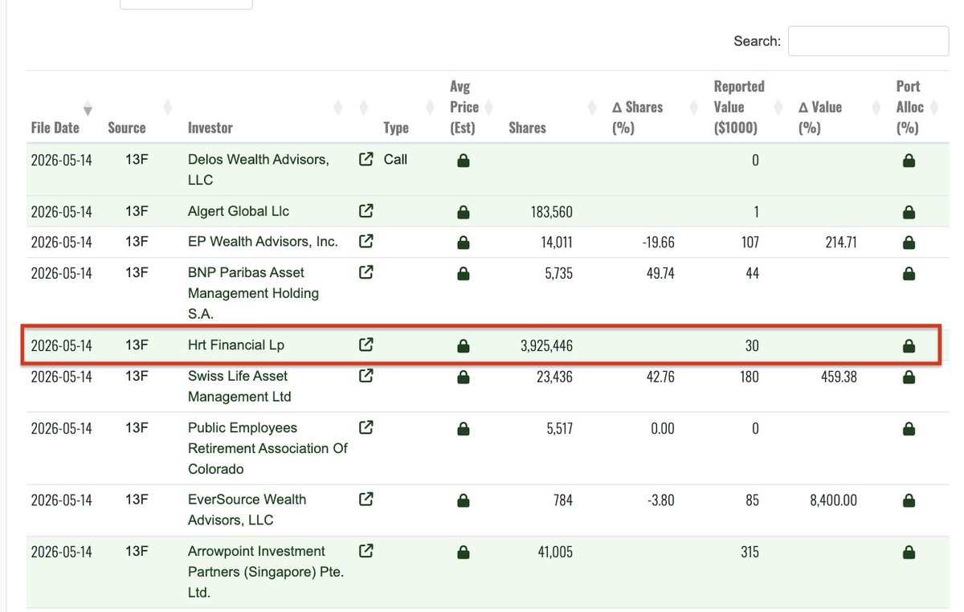
Task: Open Delos Wealth Advisors, LLC investor page
Action: pos(259,169)
